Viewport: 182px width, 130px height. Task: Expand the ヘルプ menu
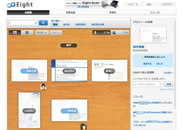coord(132,5)
